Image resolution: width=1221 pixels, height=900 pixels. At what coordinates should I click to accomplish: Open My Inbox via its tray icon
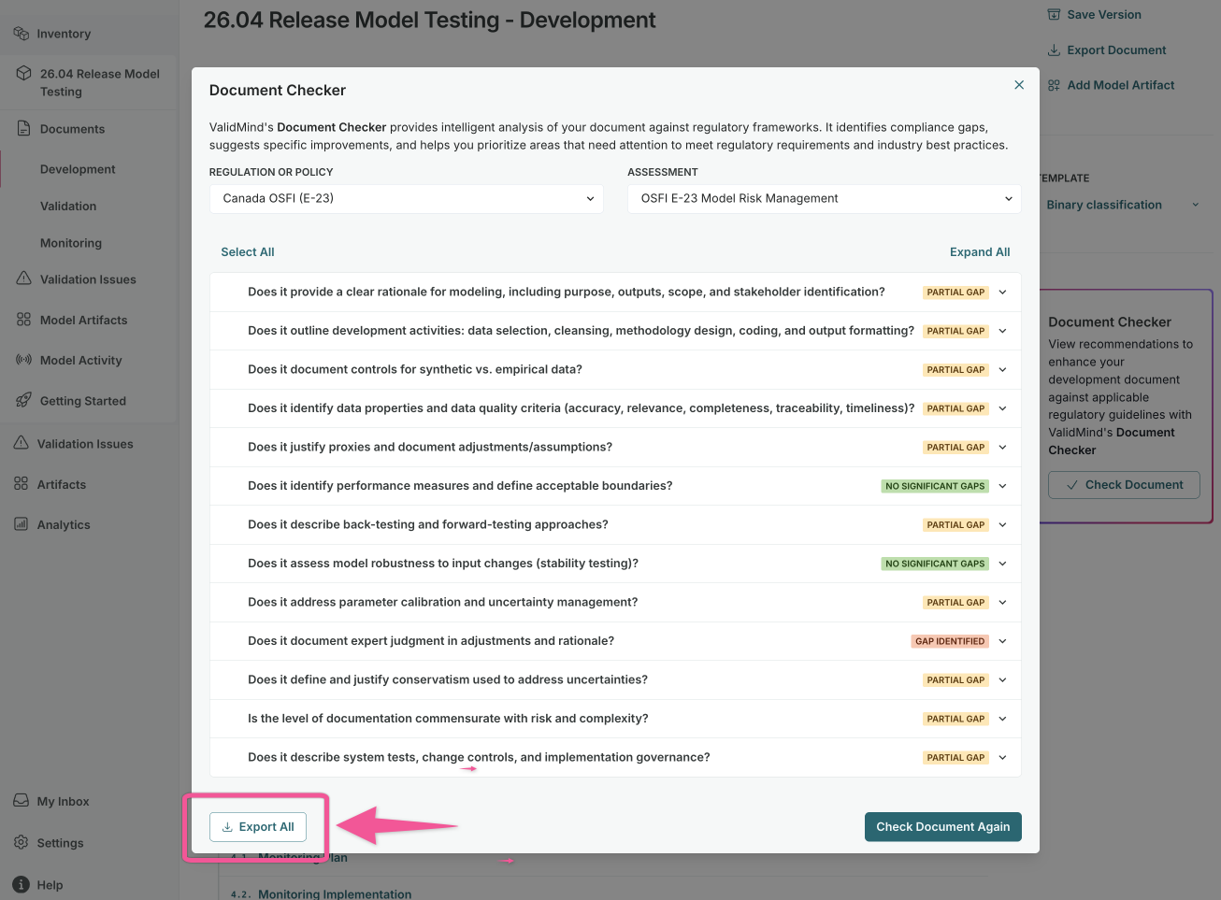pyautogui.click(x=21, y=801)
